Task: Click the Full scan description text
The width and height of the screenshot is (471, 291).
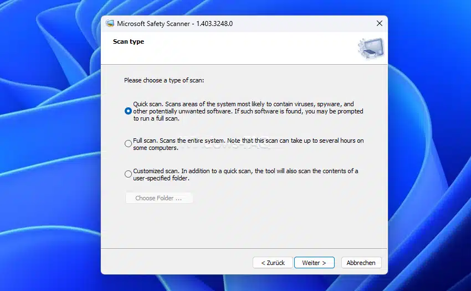Action: click(x=248, y=144)
